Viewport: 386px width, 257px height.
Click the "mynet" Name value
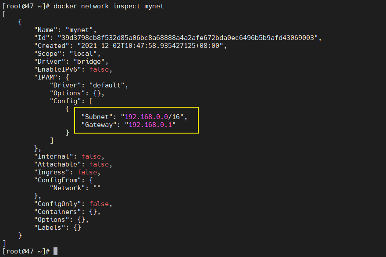click(81, 30)
